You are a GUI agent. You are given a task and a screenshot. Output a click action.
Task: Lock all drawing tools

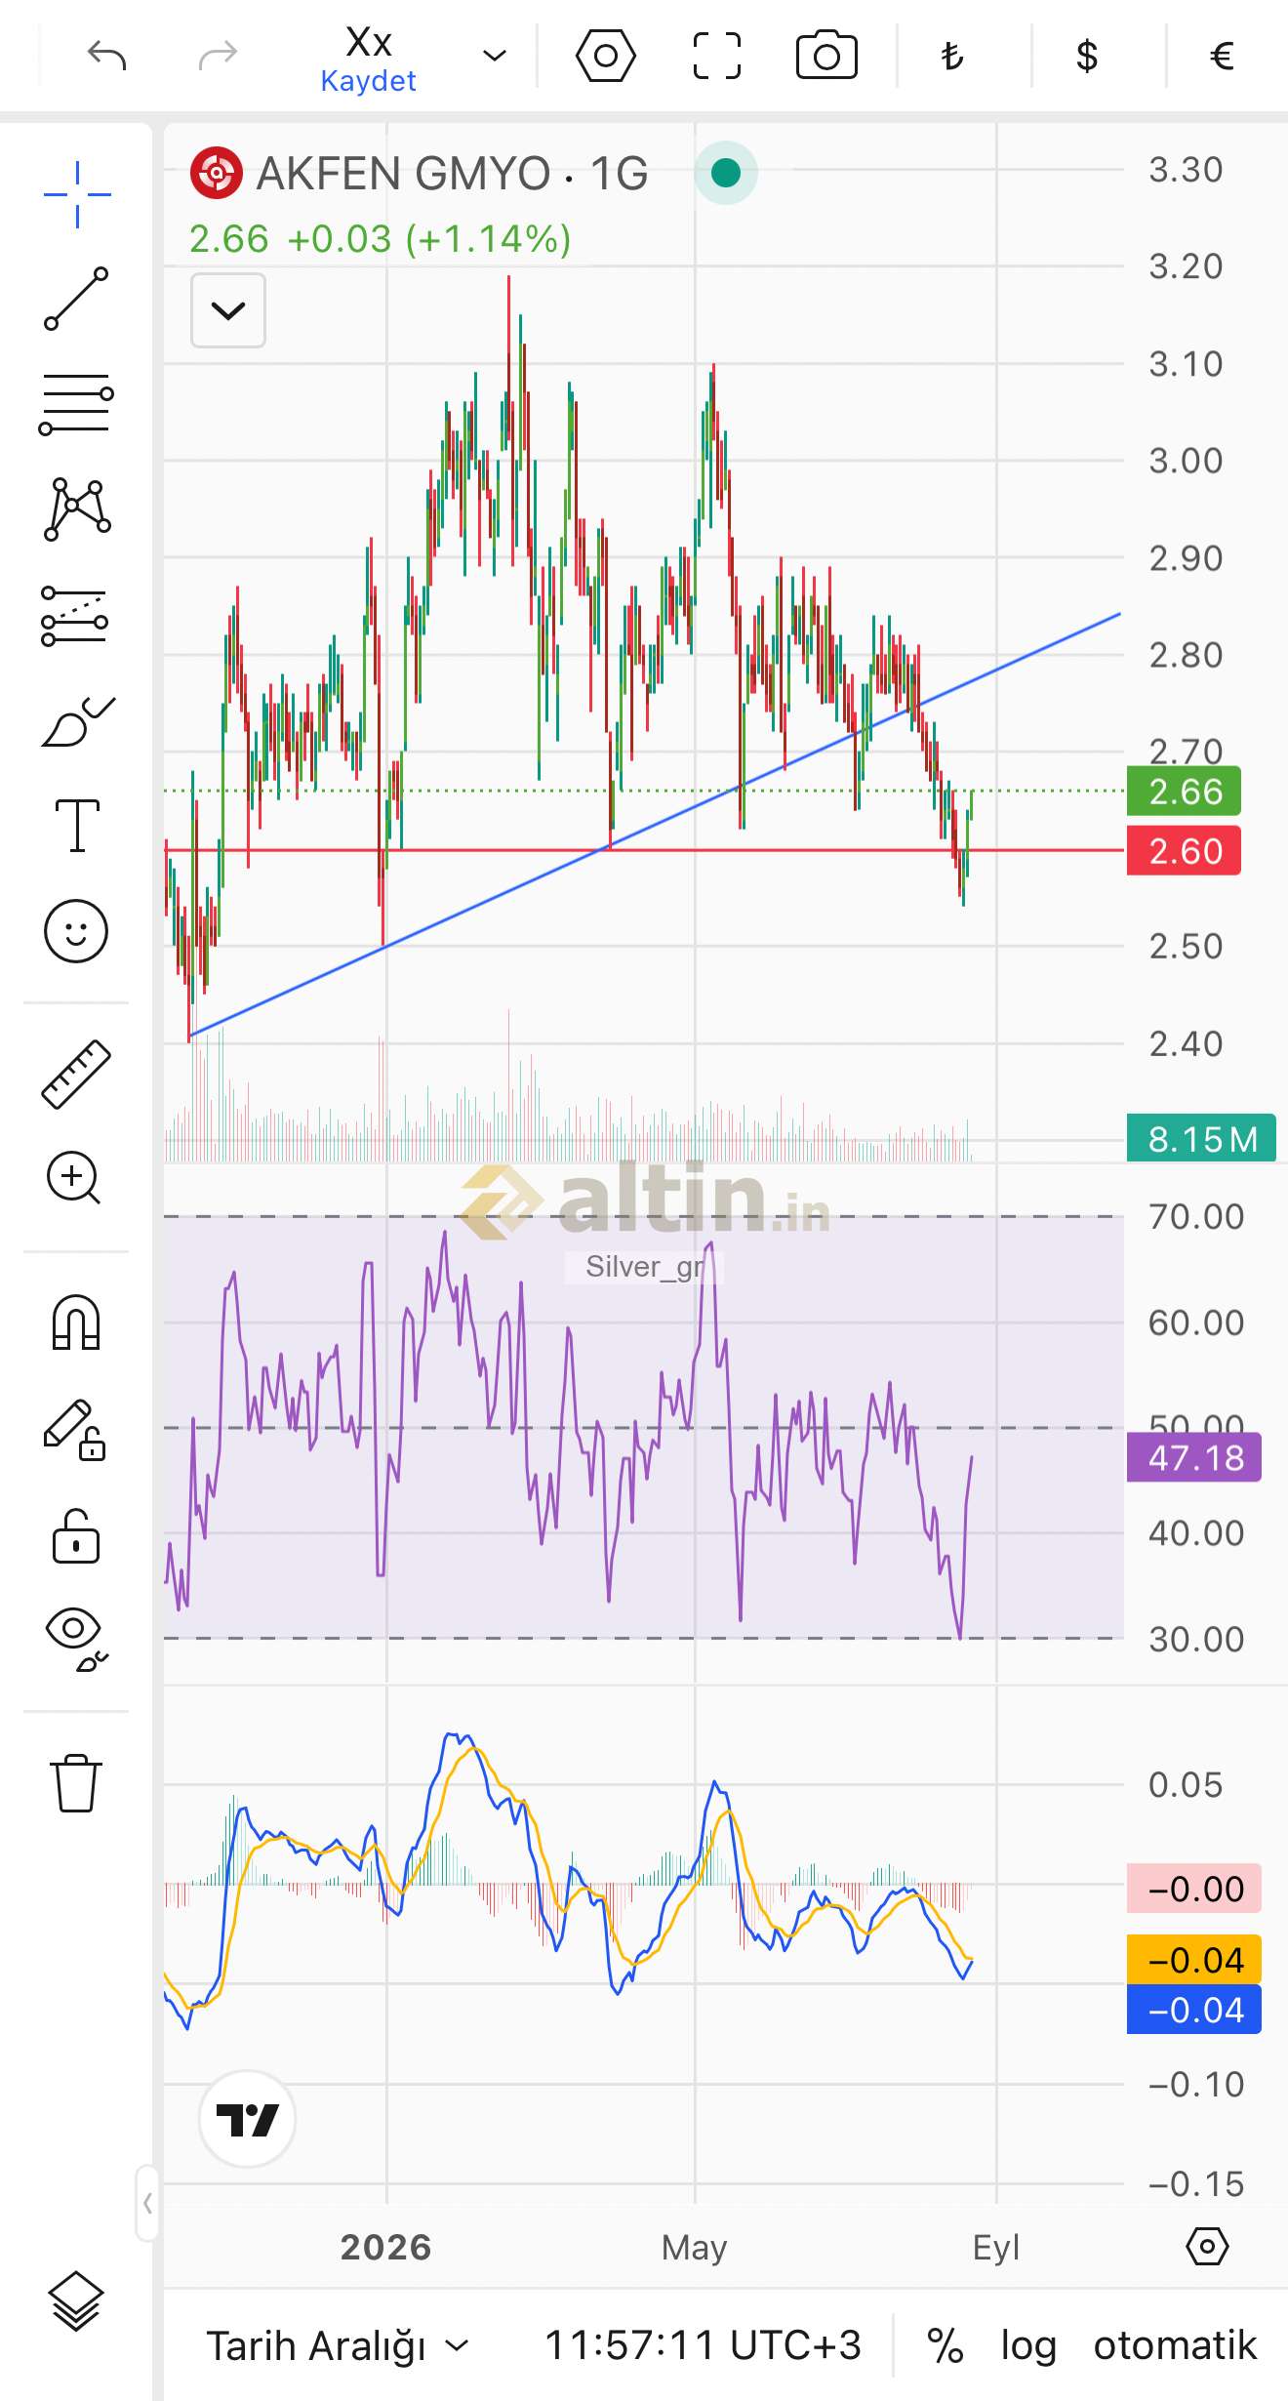[76, 1536]
